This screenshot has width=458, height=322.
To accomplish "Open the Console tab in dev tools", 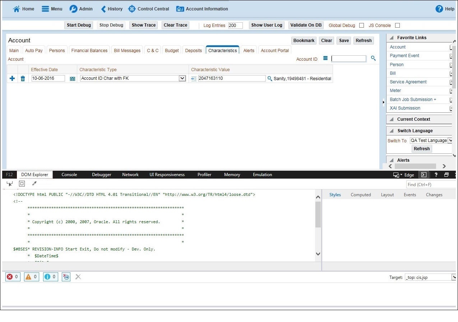I will tap(69, 175).
